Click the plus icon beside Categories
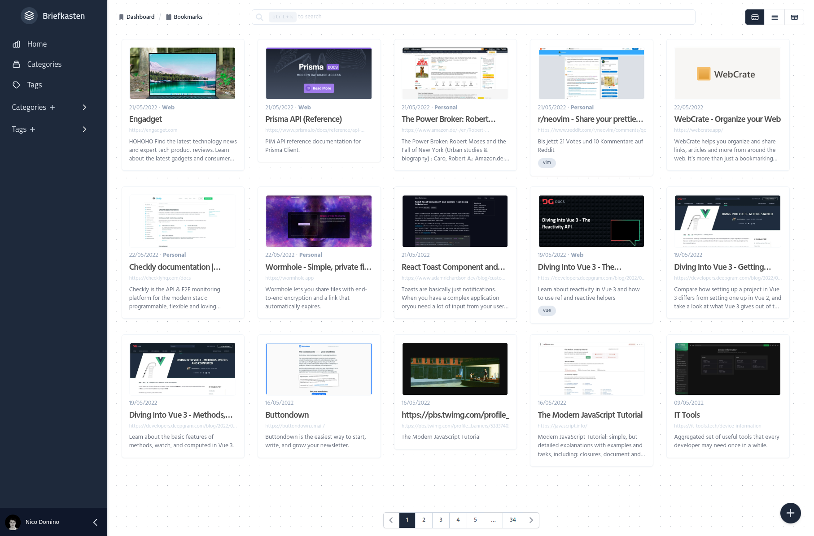The width and height of the screenshot is (814, 536). 53,107
